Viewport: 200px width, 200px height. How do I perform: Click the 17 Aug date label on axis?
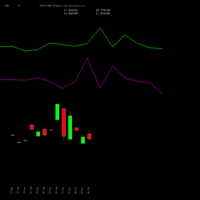[12, 190]
